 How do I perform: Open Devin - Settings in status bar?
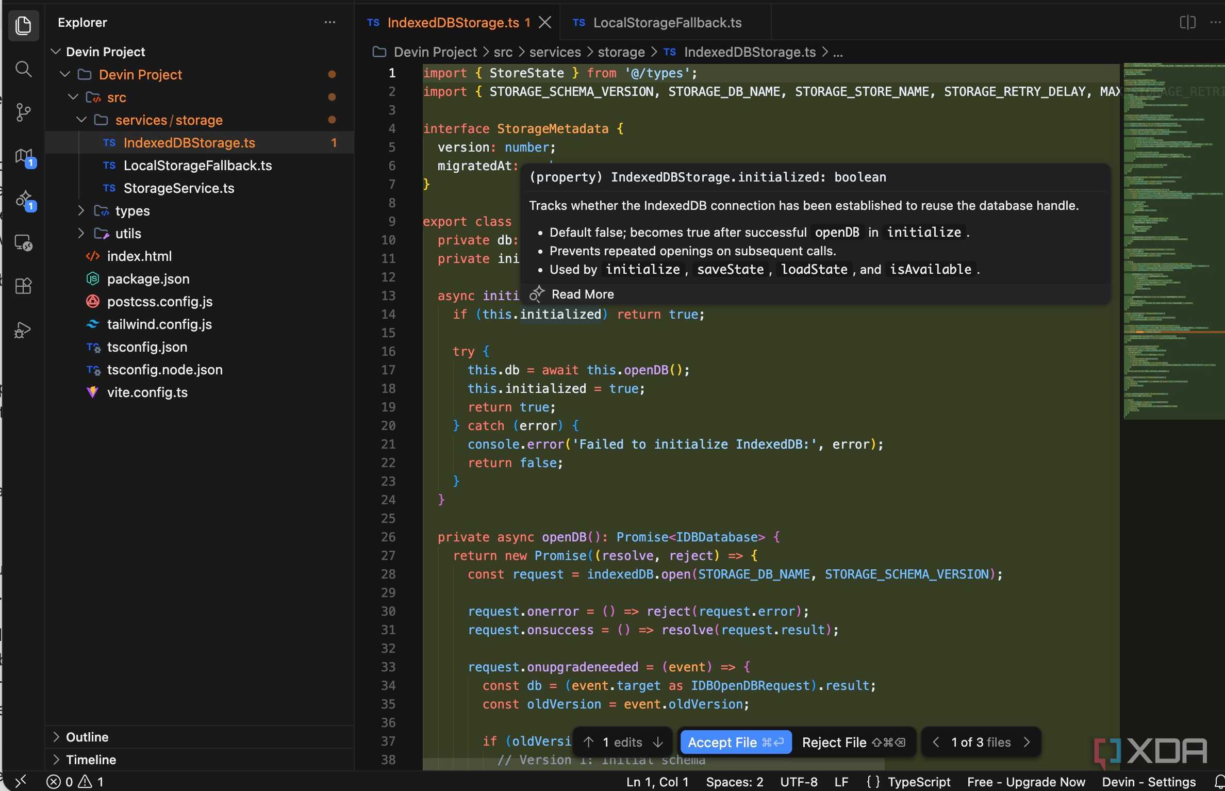pyautogui.click(x=1149, y=782)
